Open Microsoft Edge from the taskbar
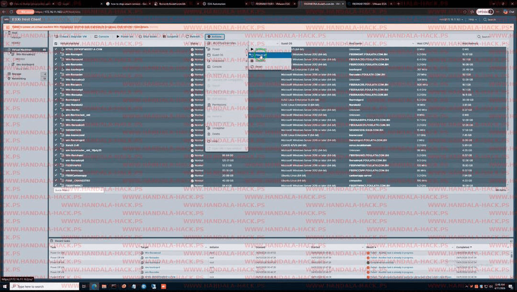Image resolution: width=517 pixels, height=292 pixels. (x=94, y=286)
